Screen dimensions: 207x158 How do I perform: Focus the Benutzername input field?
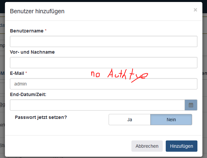click(x=104, y=41)
